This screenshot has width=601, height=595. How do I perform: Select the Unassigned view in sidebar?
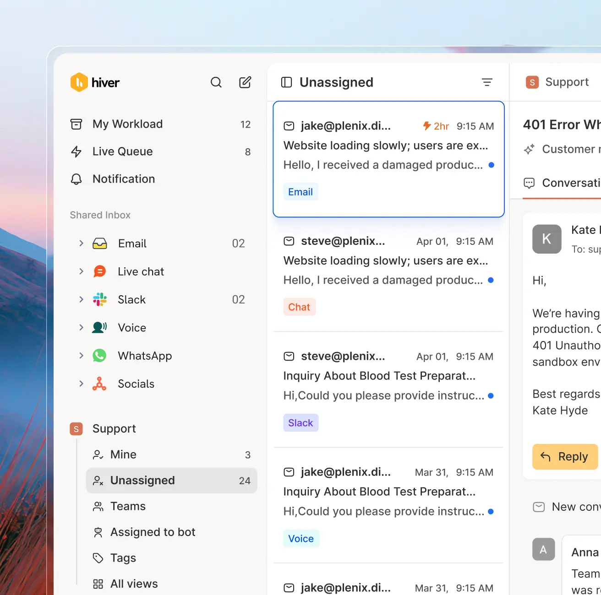(172, 481)
